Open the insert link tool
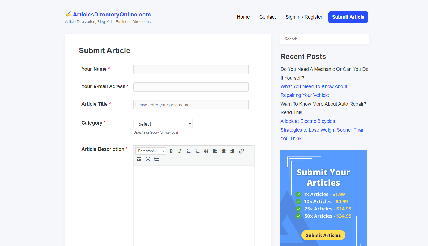Image resolution: width=428 pixels, height=246 pixels. click(241, 151)
